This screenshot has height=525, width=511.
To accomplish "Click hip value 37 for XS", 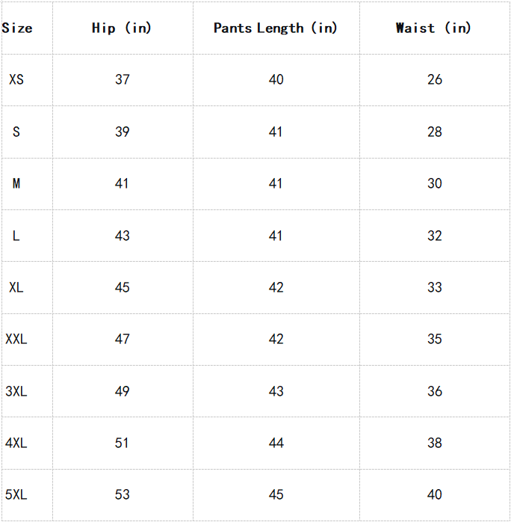I will (123, 79).
